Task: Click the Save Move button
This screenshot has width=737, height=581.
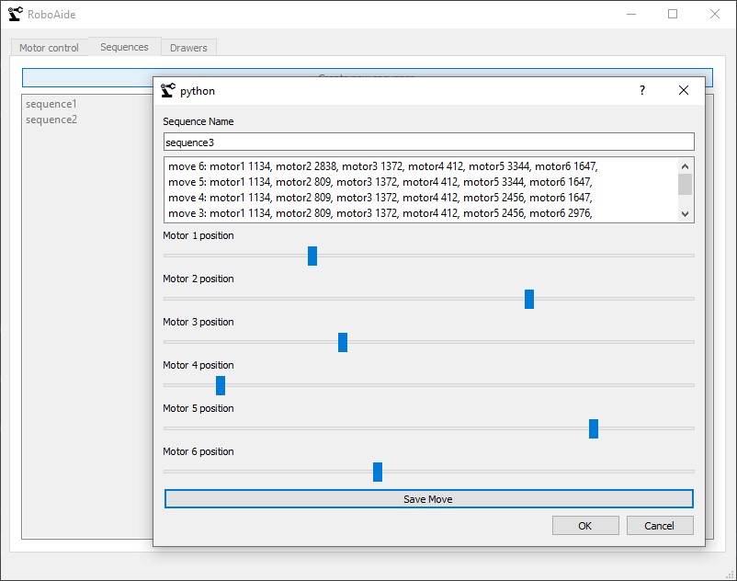Action: (x=428, y=499)
